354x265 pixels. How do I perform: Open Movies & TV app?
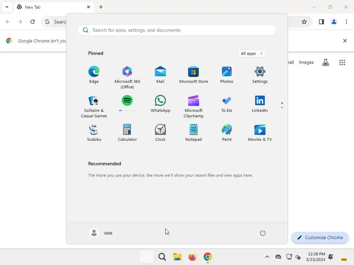point(260,133)
